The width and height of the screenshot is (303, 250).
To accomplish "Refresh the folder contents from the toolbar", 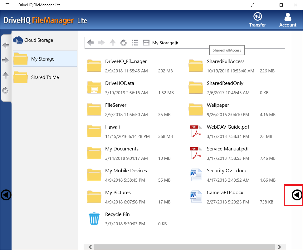I will pos(124,42).
